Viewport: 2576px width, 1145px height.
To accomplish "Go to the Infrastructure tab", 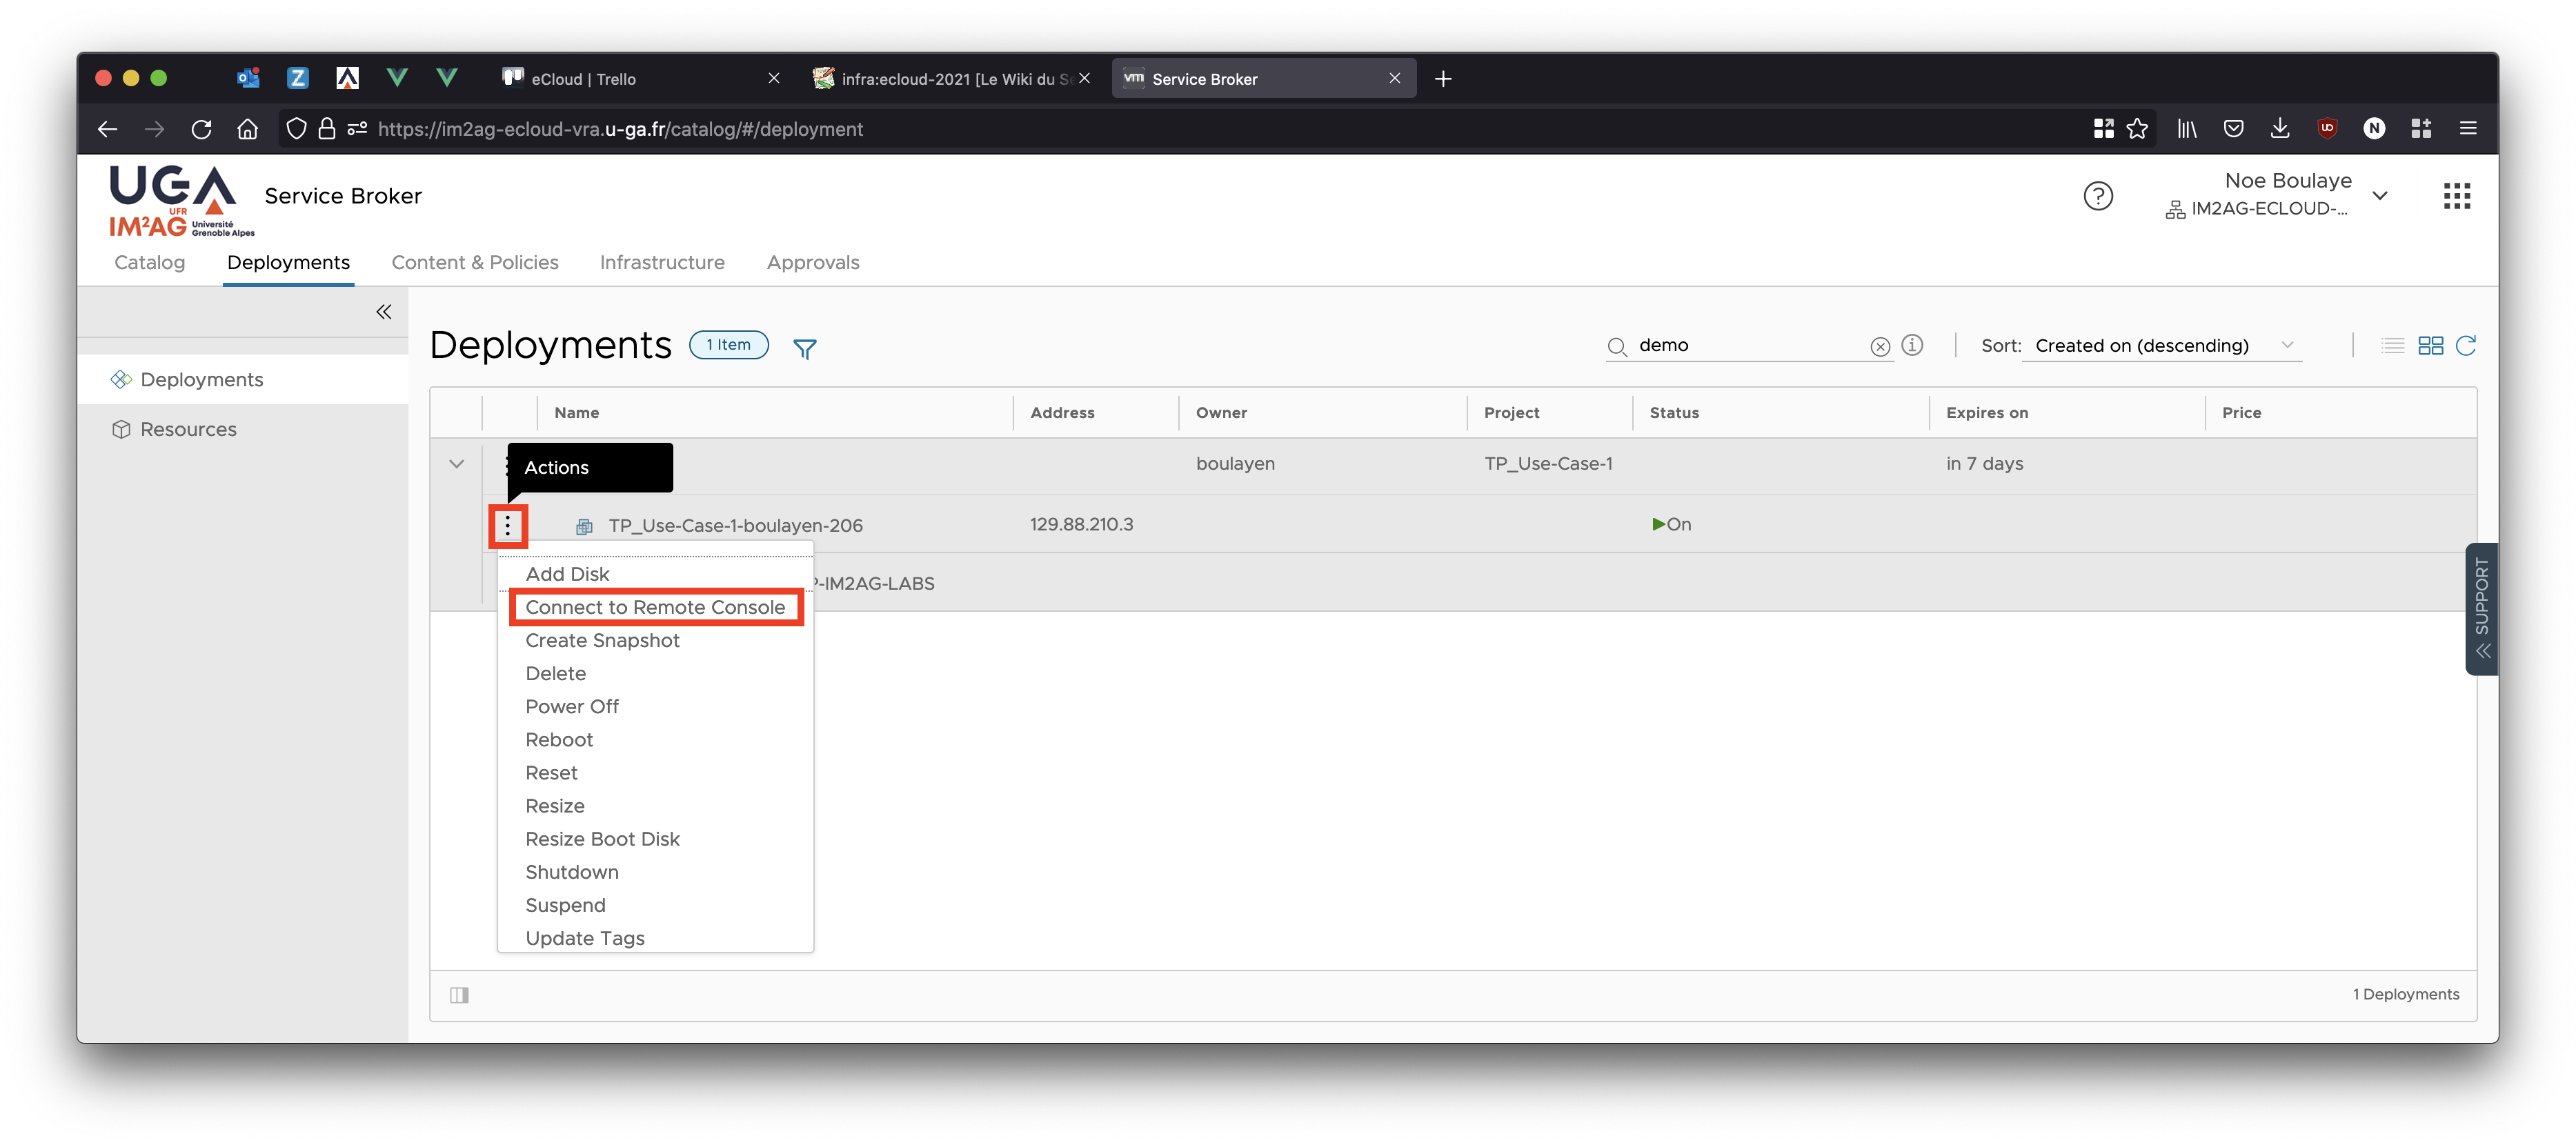I will point(662,262).
